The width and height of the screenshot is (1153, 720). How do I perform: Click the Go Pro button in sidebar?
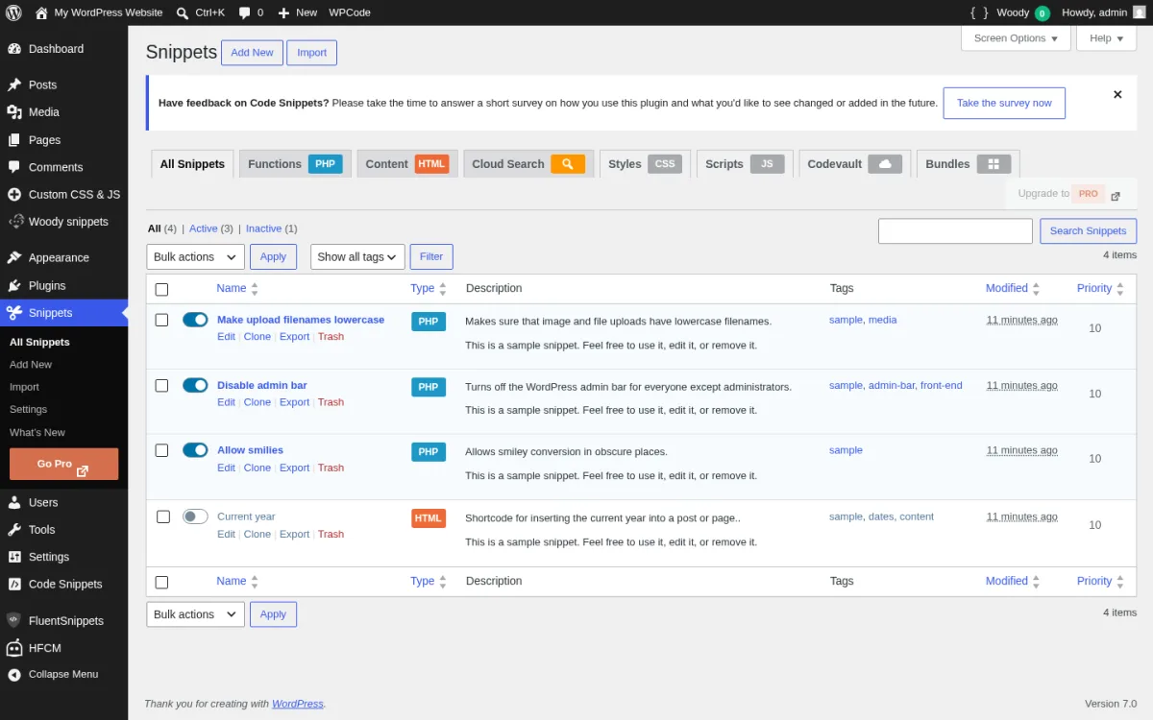tap(63, 464)
